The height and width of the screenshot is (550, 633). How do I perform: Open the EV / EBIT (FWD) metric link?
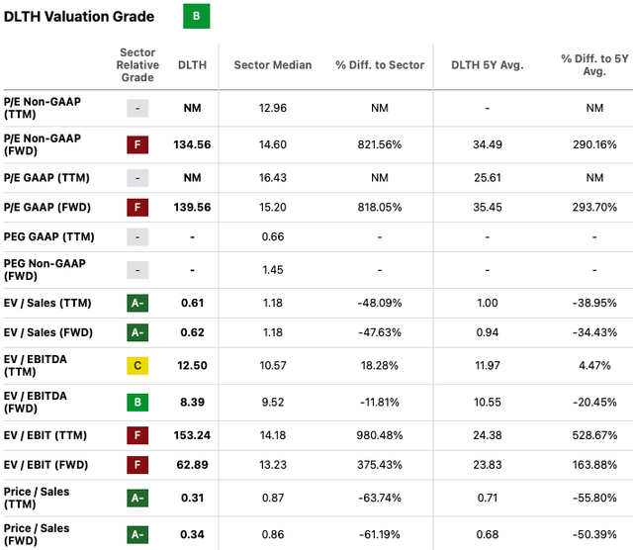(x=49, y=467)
